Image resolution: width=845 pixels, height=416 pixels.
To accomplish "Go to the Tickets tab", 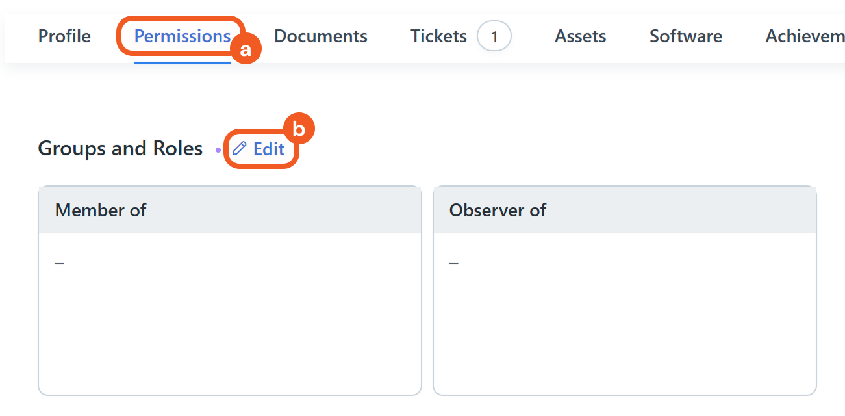I will coord(438,36).
